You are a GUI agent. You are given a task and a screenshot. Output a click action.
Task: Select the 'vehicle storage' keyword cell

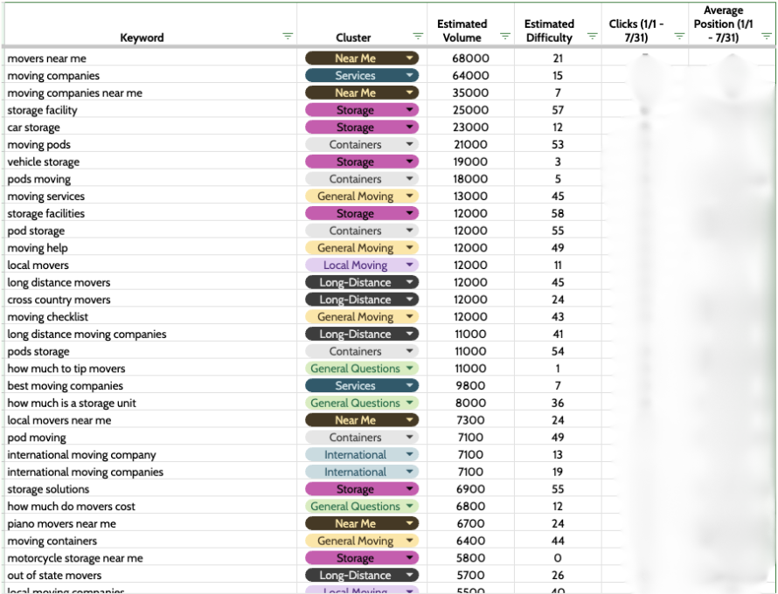151,162
